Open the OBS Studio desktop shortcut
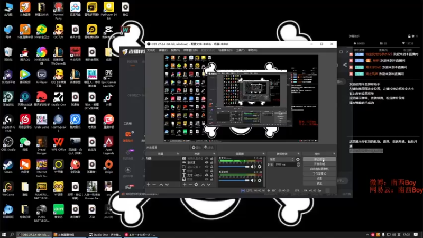 [x=8, y=144]
